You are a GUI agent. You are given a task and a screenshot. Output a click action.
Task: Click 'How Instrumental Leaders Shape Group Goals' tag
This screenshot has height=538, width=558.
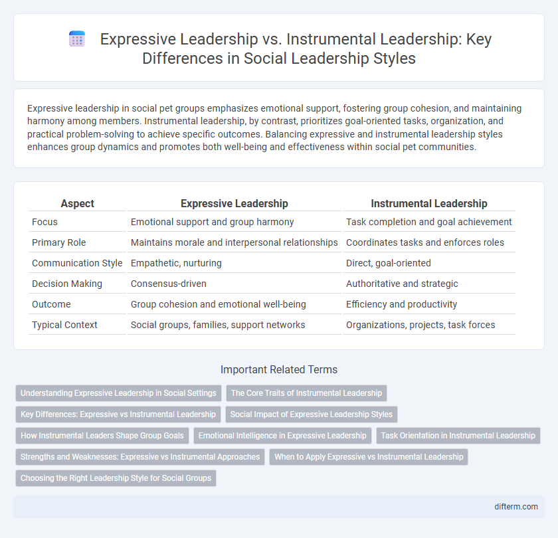[x=102, y=436]
